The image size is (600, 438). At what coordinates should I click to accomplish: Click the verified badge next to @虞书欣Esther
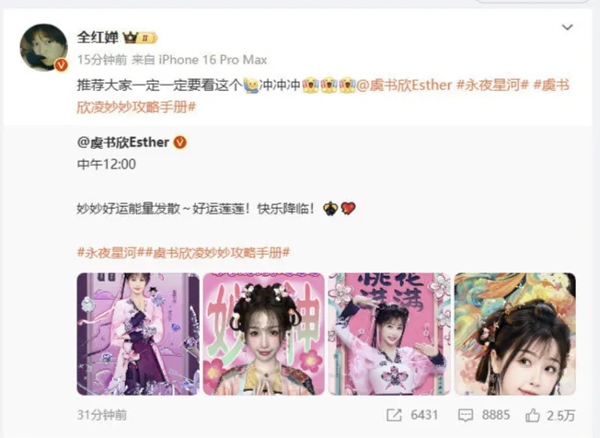coord(180,143)
